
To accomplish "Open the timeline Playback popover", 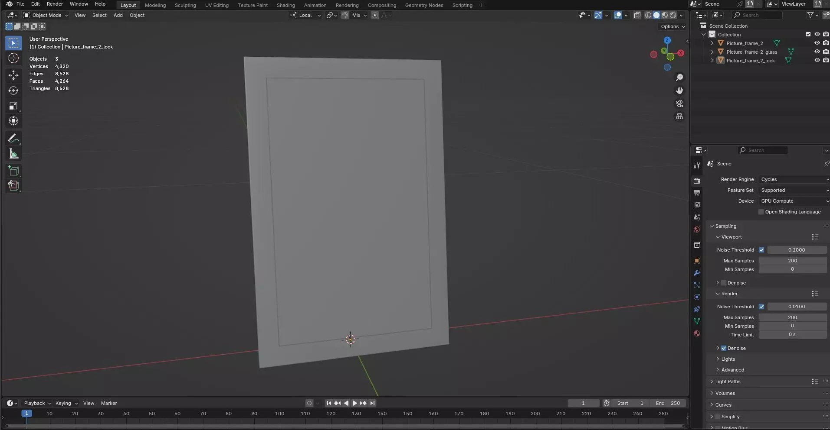I will tap(37, 403).
